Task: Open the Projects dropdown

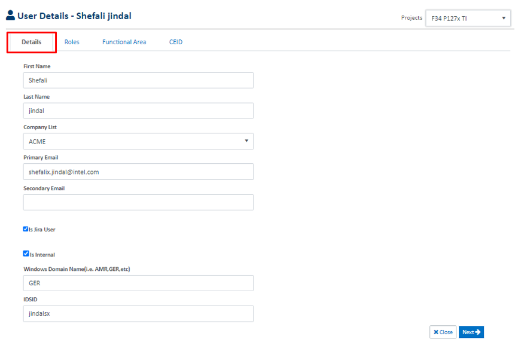Action: (x=468, y=19)
